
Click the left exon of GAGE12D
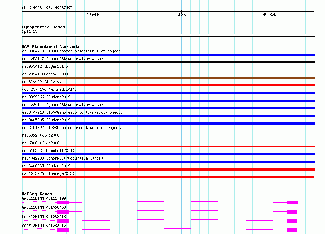[x=63, y=203]
